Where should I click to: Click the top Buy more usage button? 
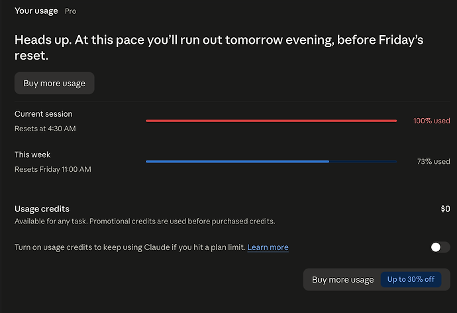(x=54, y=83)
